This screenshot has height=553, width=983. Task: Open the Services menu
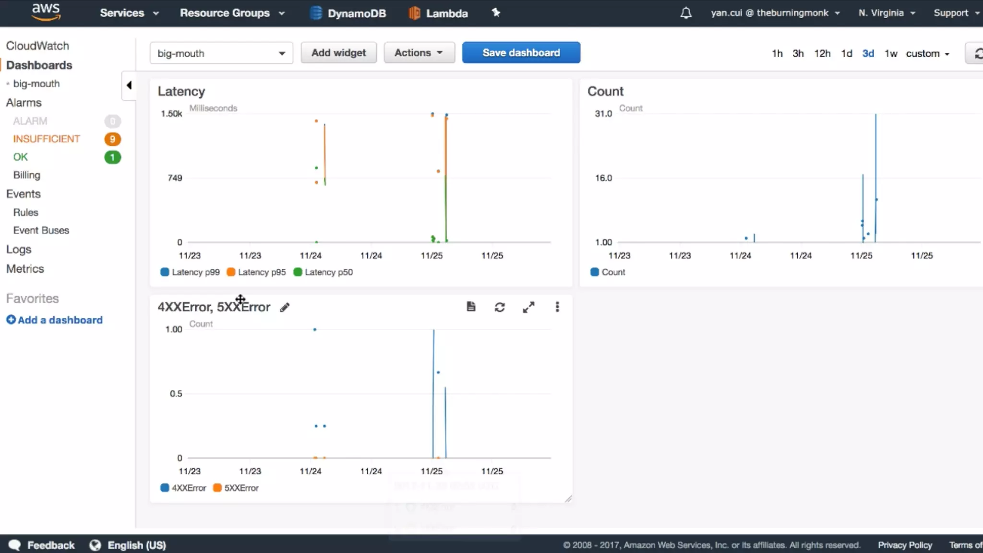tap(129, 13)
